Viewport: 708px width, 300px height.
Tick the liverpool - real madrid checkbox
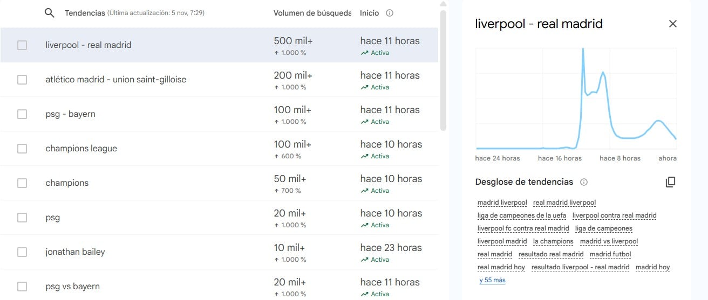[x=22, y=45]
